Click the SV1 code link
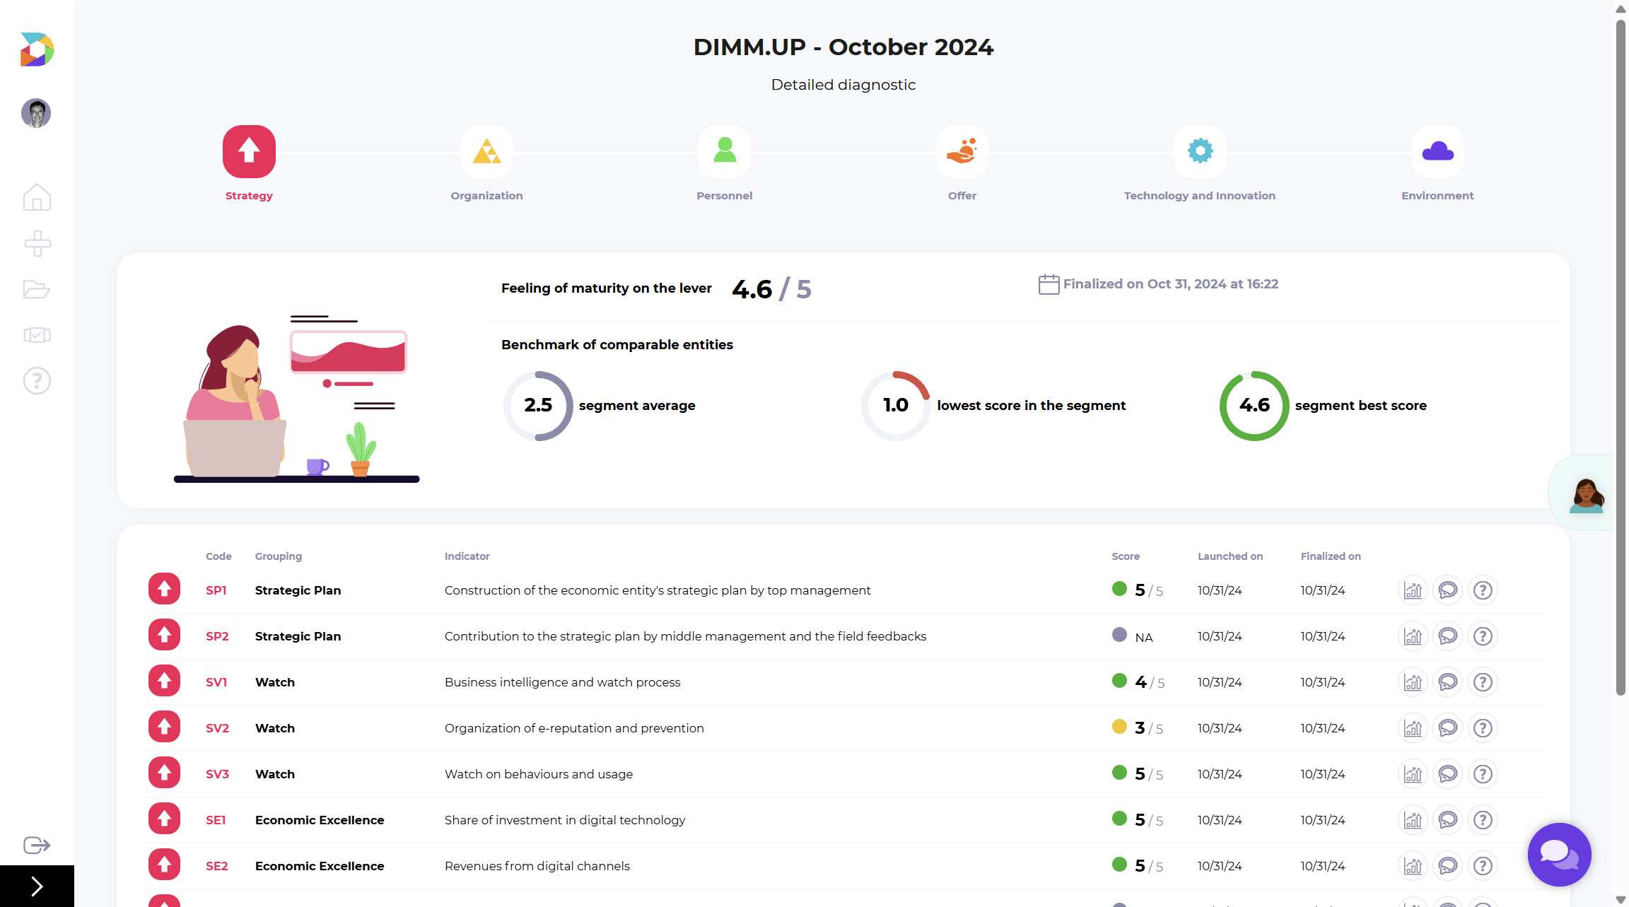This screenshot has width=1629, height=907. click(x=216, y=682)
